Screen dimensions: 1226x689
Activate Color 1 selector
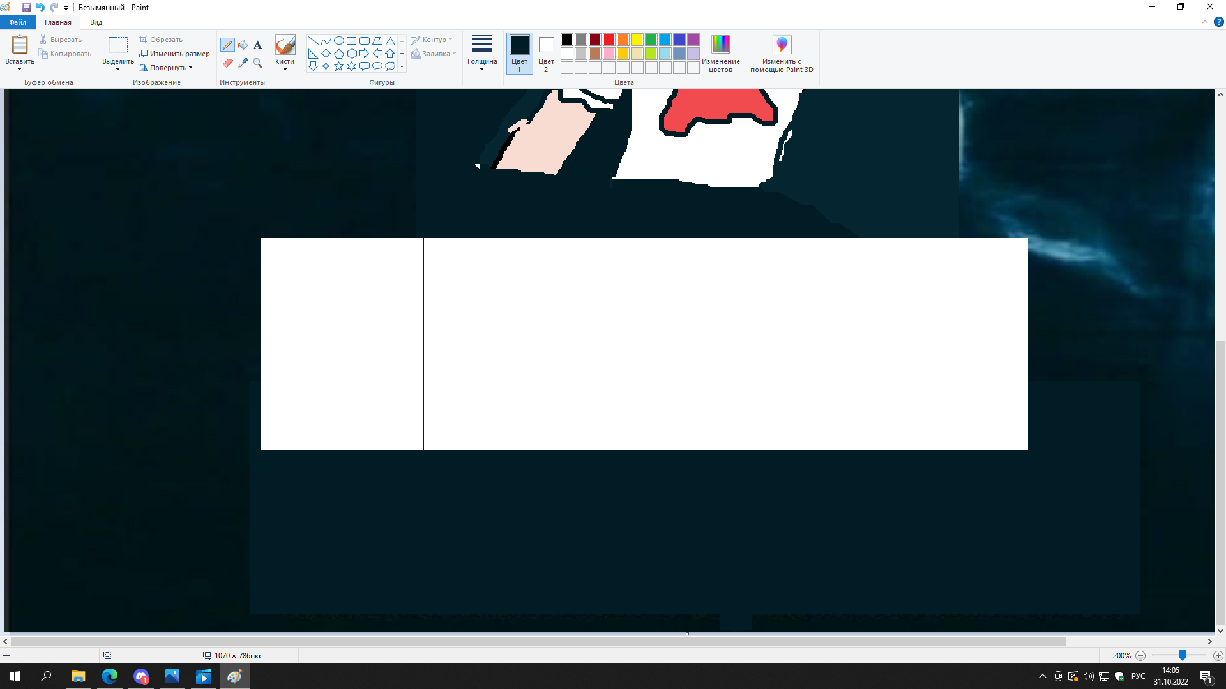(x=519, y=53)
